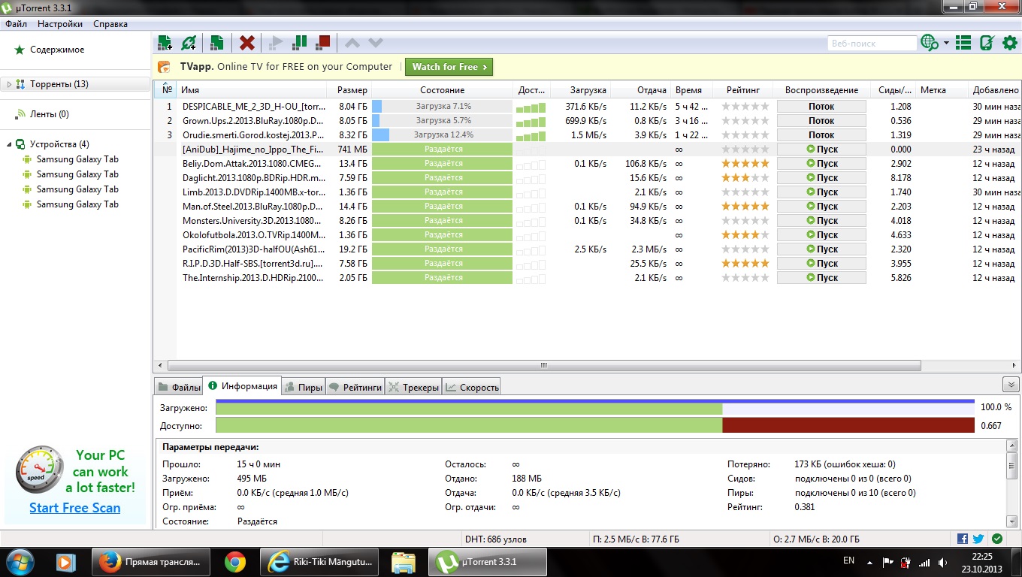1022x577 pixels.
Task: Click the globe web search icon
Action: (930, 43)
